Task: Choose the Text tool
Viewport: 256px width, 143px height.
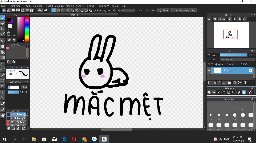Action: (x=3, y=92)
